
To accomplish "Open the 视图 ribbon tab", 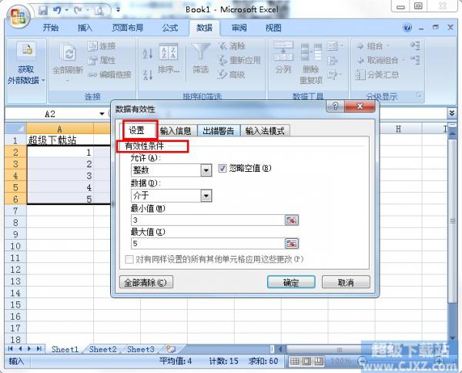I will click(x=273, y=28).
